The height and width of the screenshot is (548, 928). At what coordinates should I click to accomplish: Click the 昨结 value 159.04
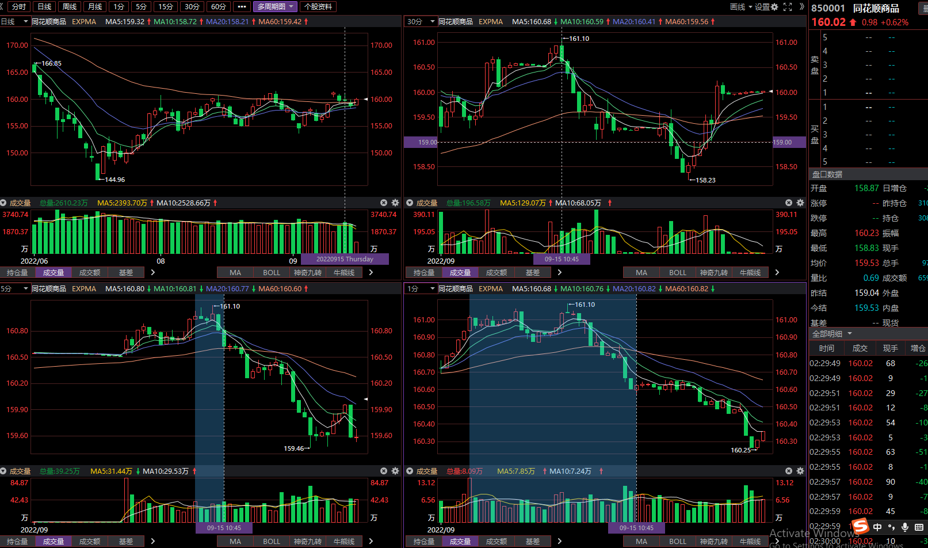click(866, 293)
